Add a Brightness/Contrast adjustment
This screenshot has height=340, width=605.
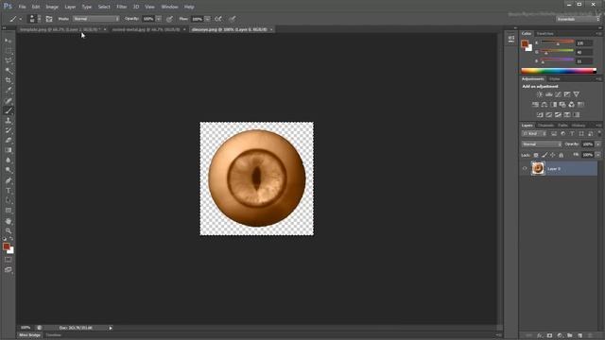(x=540, y=94)
